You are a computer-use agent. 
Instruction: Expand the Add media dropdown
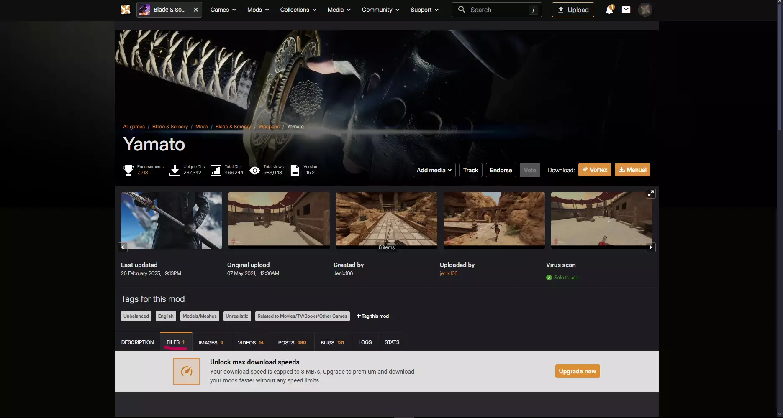point(434,170)
